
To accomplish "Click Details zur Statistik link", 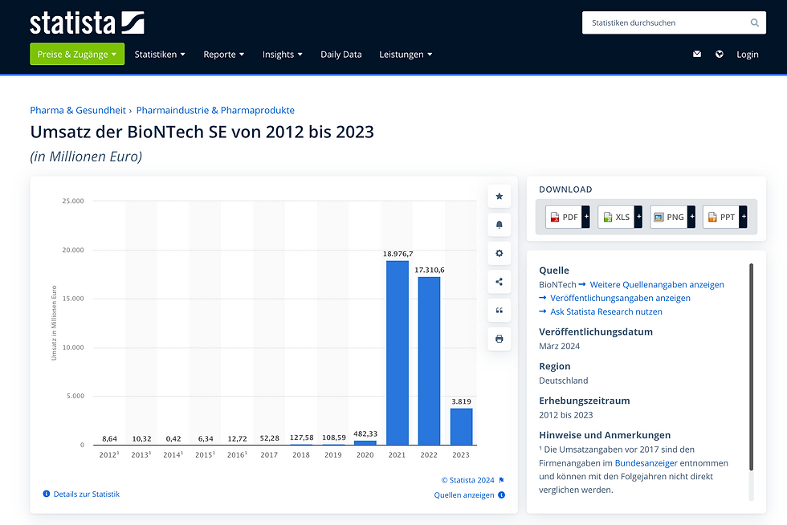I will click(87, 494).
